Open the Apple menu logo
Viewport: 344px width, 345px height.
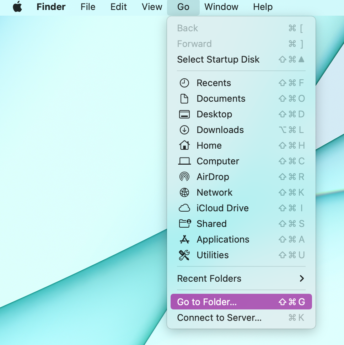[17, 7]
